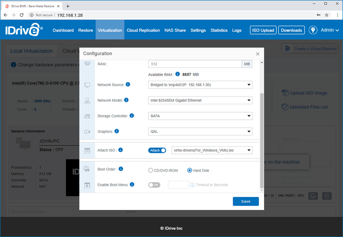Click the dialog's vertical scrollbar thumb
343x237 pixels.
pos(262,140)
